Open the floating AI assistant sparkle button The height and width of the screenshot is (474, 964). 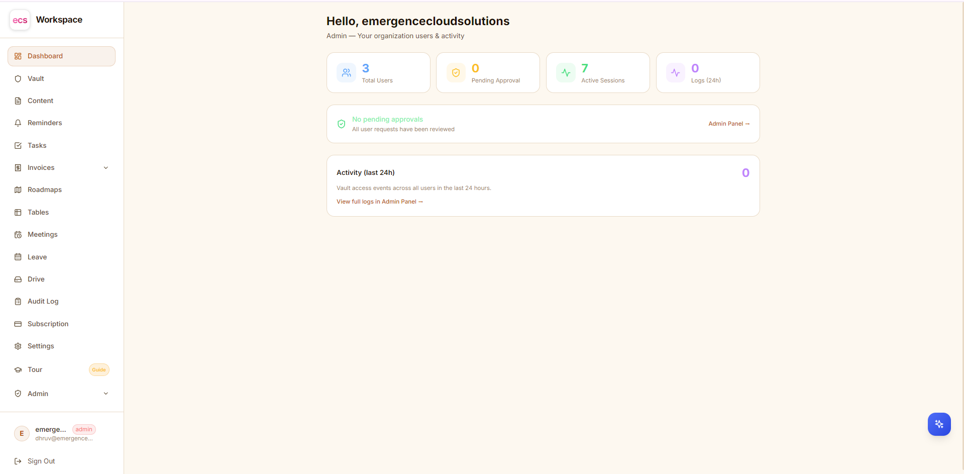coord(939,424)
